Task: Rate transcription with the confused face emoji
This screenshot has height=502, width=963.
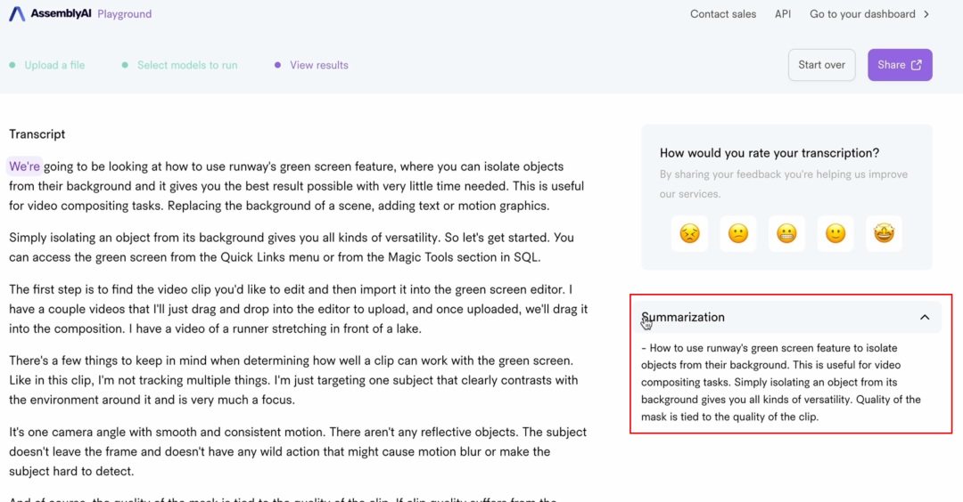Action: pyautogui.click(x=738, y=233)
